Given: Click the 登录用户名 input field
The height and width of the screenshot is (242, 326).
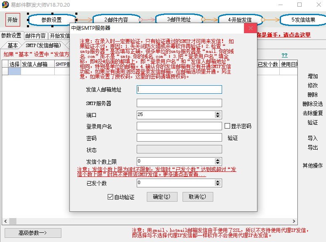Looking at the screenshot, I should click(179, 126).
